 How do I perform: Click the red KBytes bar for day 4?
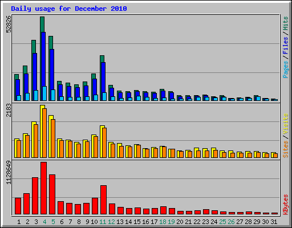(x=43, y=188)
